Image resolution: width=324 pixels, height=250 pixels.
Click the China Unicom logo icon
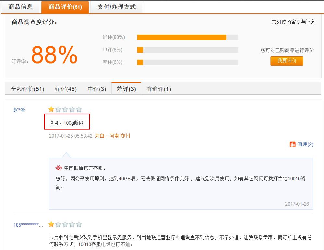tap(58, 168)
